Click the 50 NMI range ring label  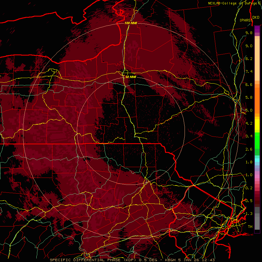(131, 77)
